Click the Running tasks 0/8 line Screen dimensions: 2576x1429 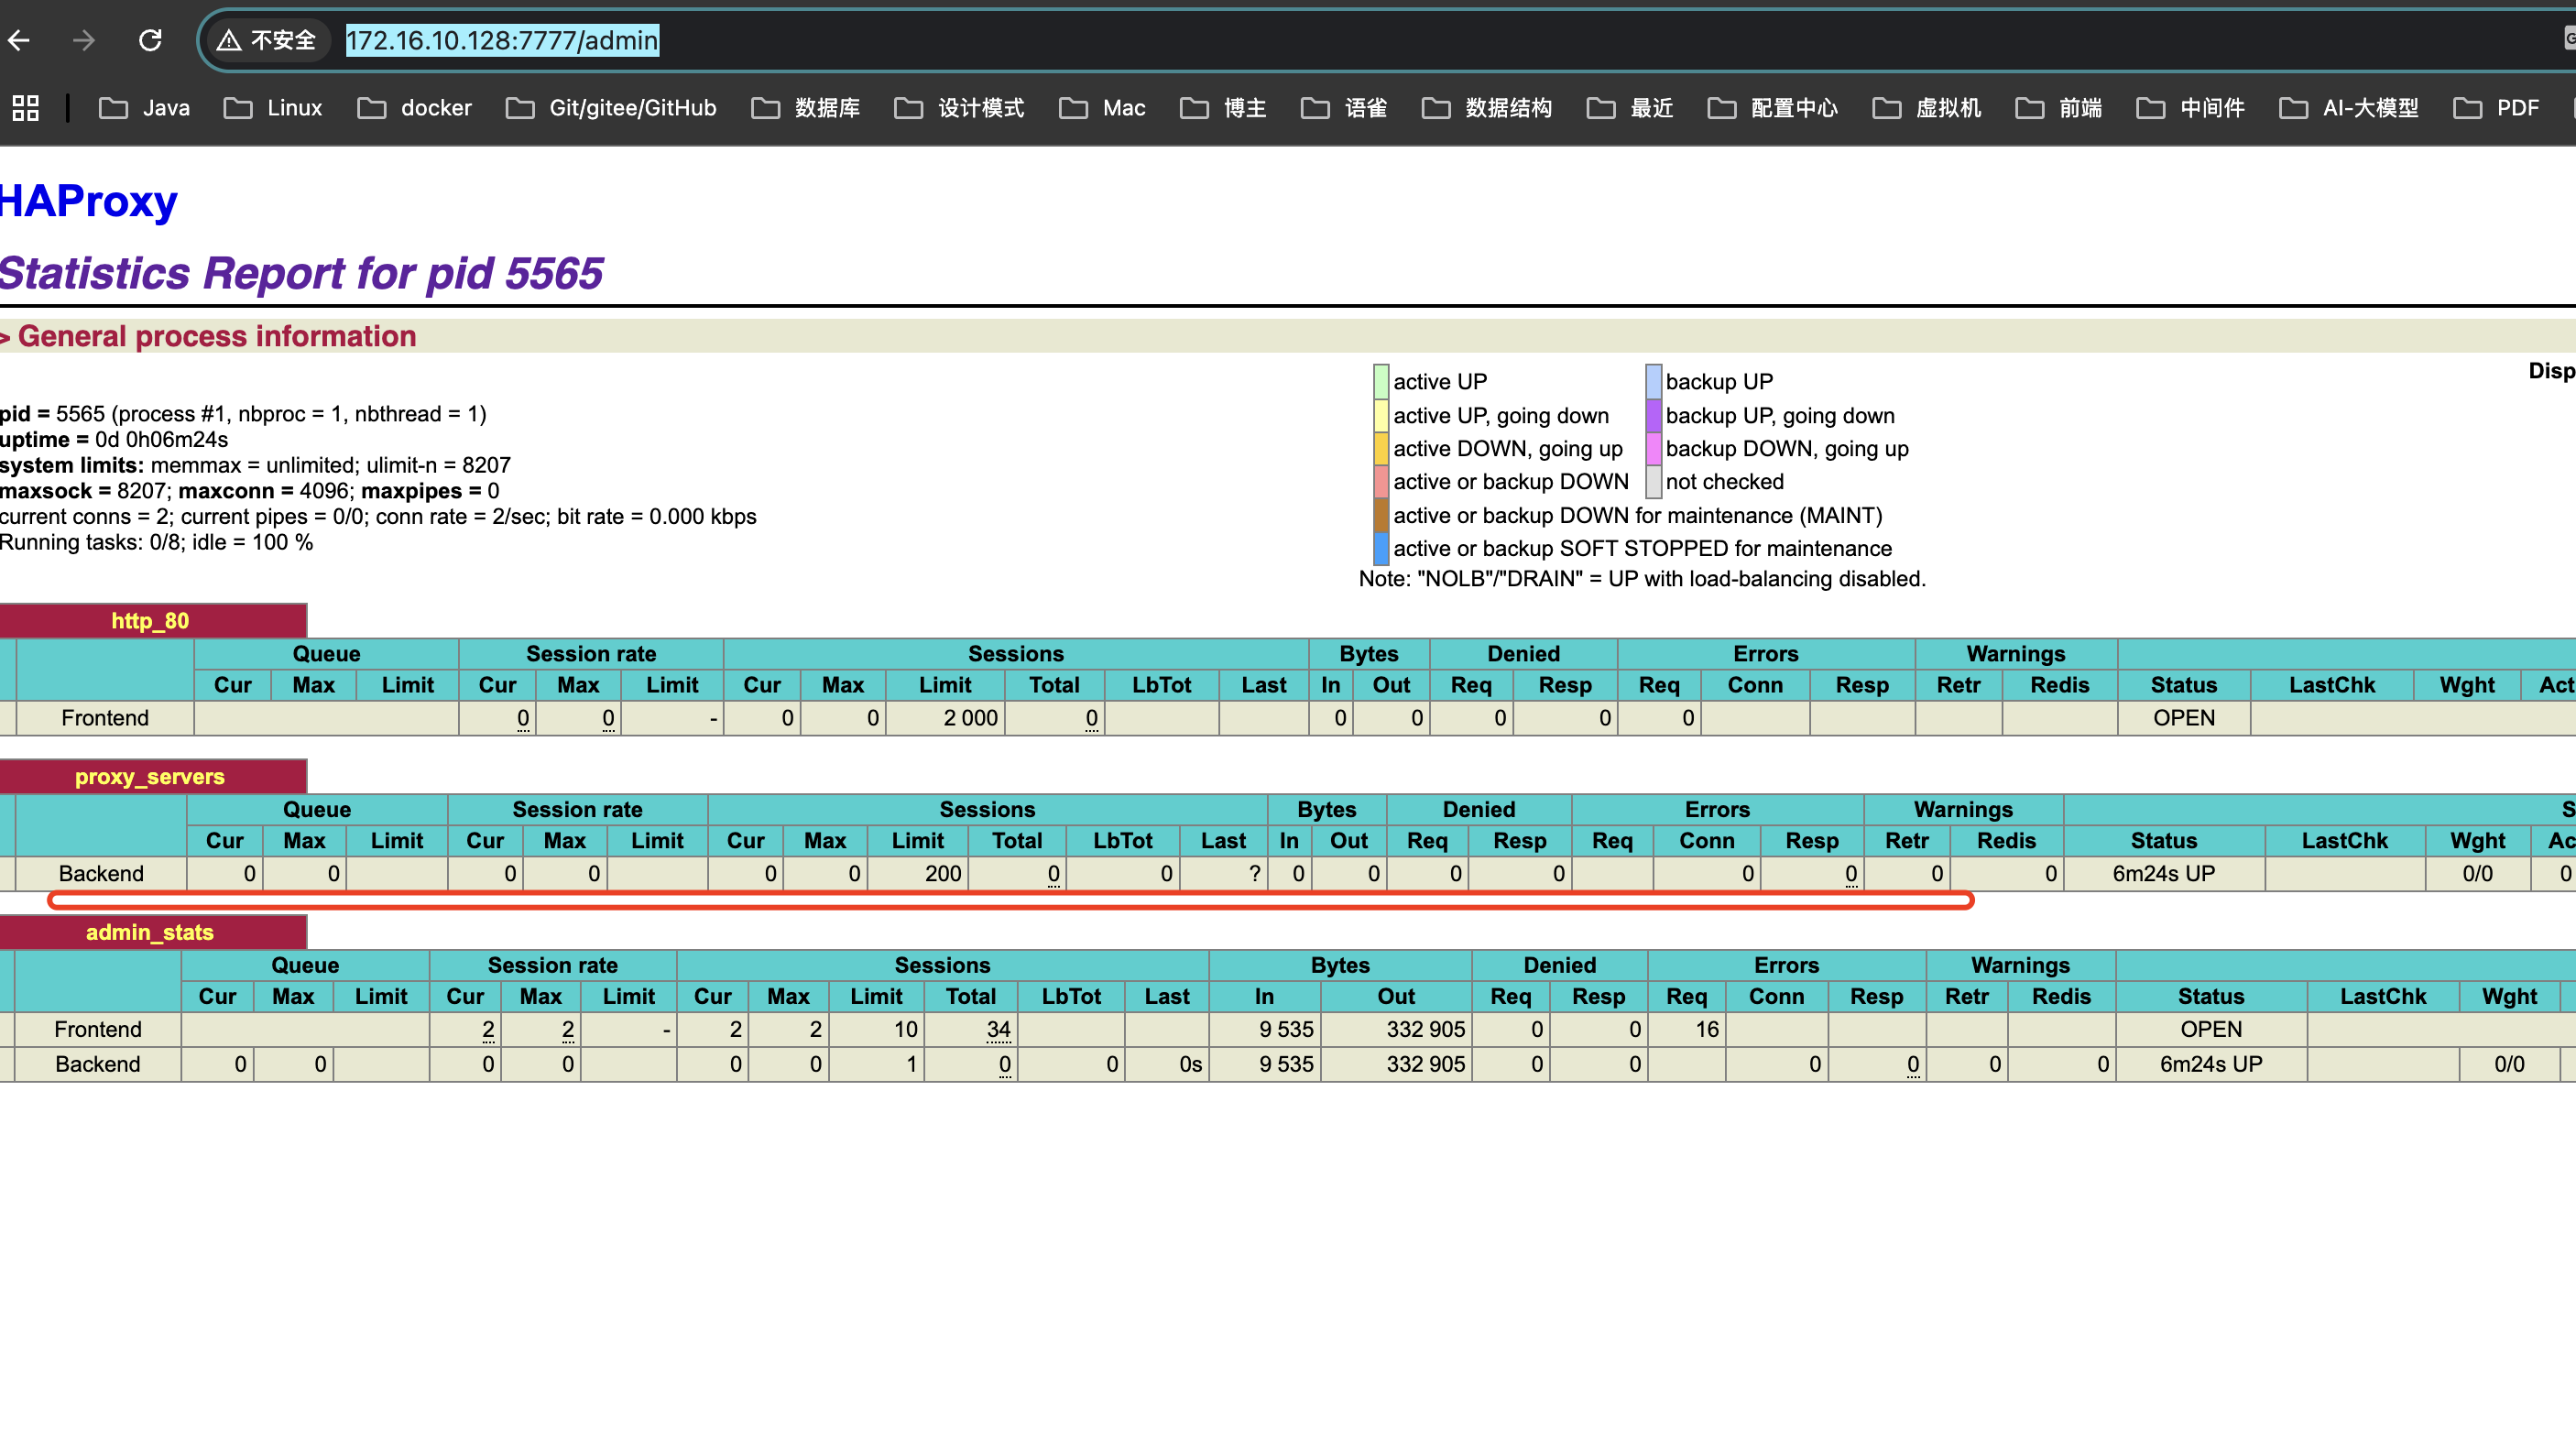coord(156,542)
